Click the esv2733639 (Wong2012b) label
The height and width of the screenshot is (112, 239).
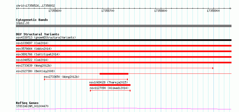click(34, 65)
